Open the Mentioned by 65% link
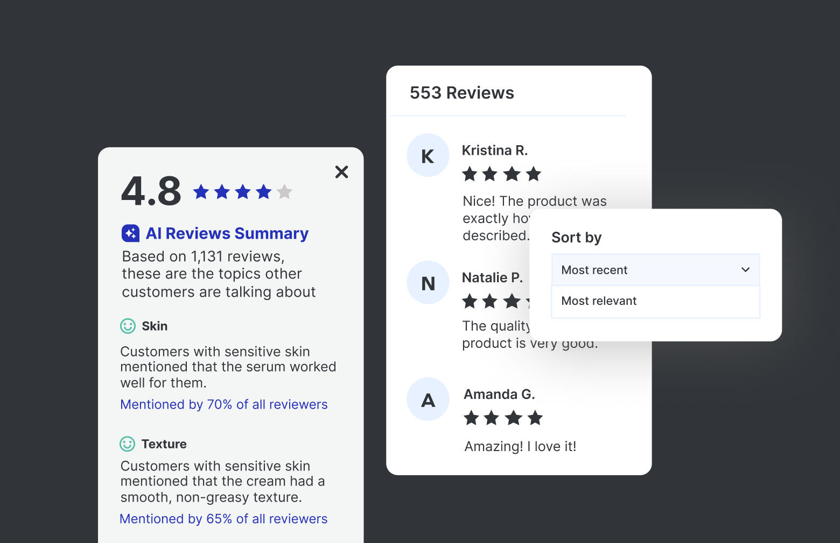The width and height of the screenshot is (840, 543). 223,519
